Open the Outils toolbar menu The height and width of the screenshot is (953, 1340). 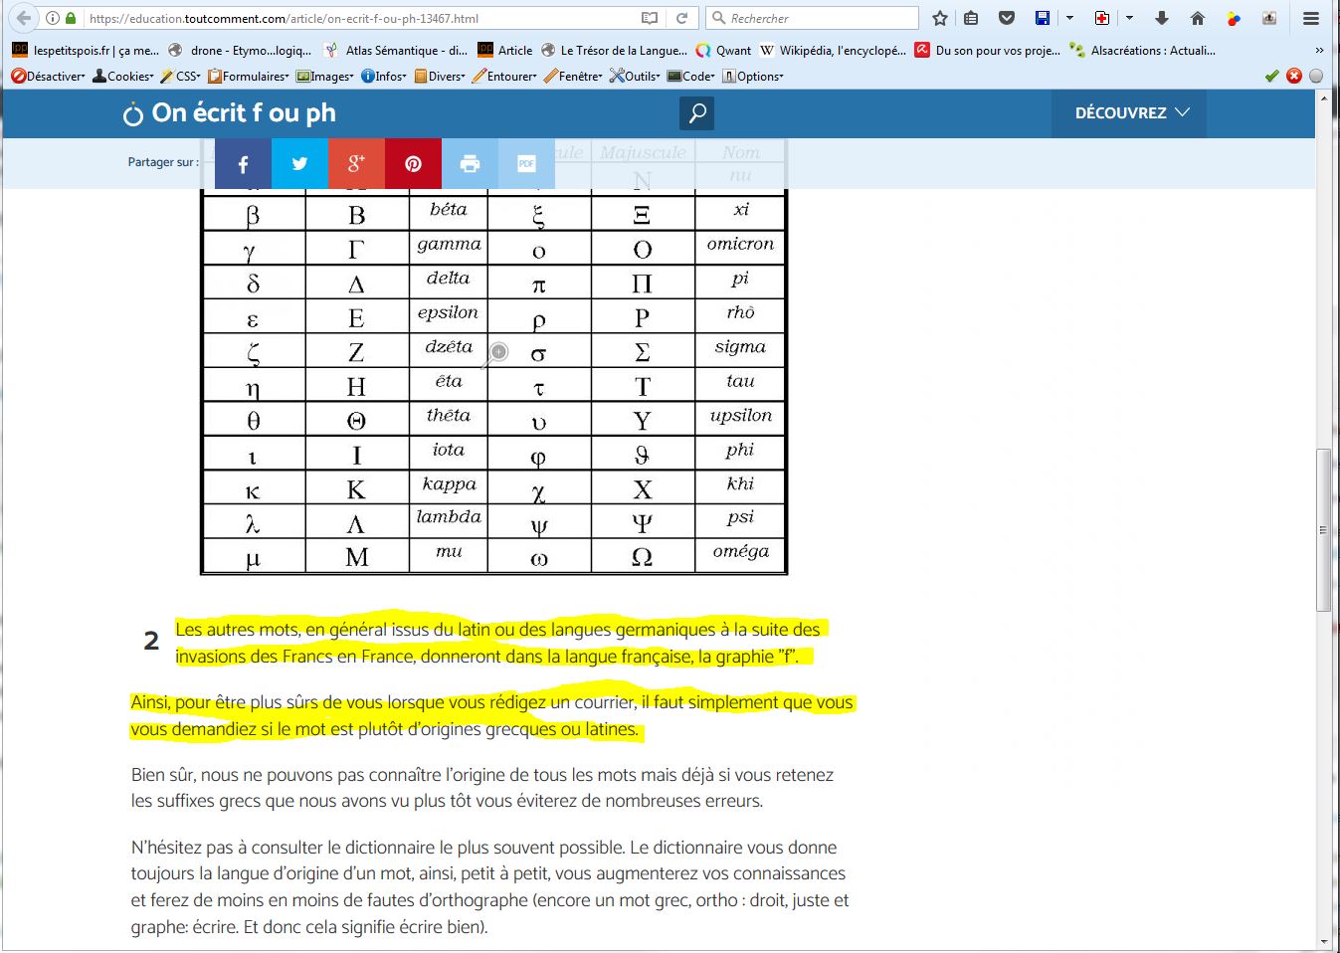click(635, 76)
